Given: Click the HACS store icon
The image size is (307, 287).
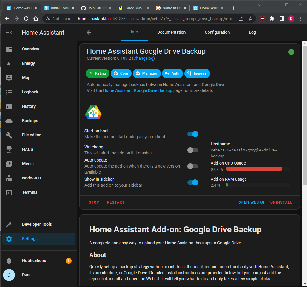Looking at the screenshot, I should (x=9, y=150).
